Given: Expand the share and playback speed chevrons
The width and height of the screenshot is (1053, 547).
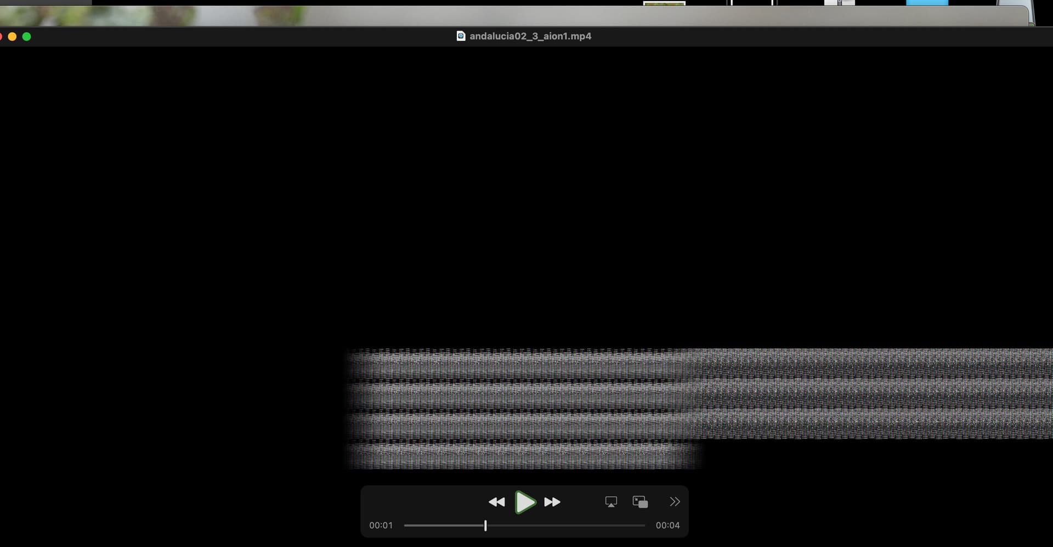Looking at the screenshot, I should 675,502.
